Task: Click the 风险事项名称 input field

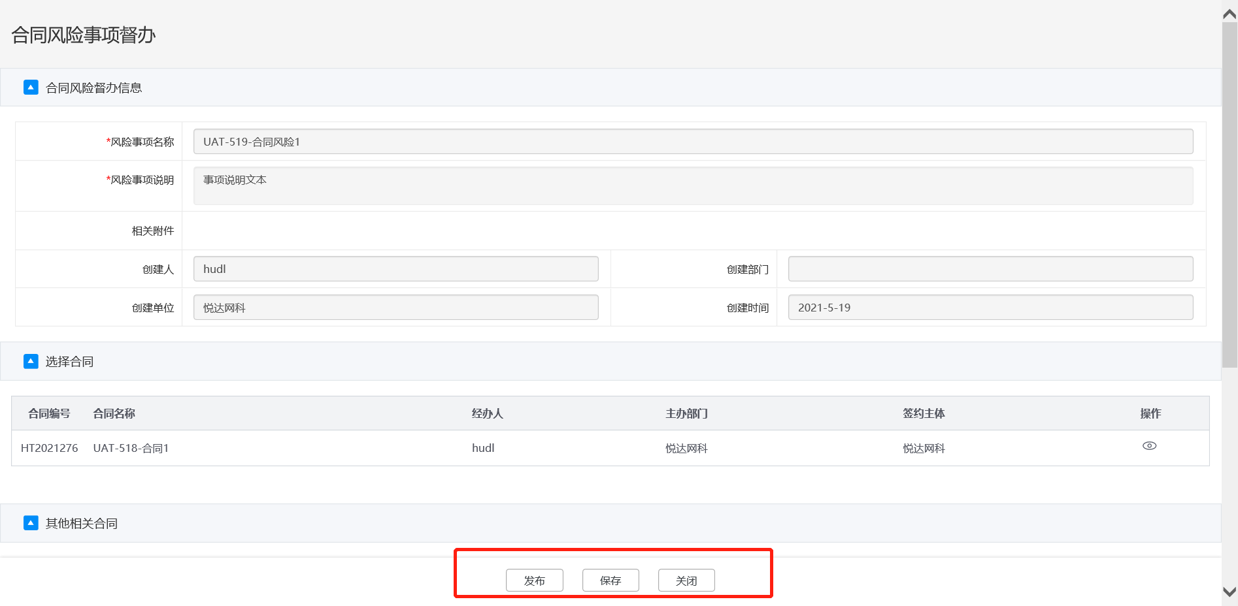Action: point(693,142)
